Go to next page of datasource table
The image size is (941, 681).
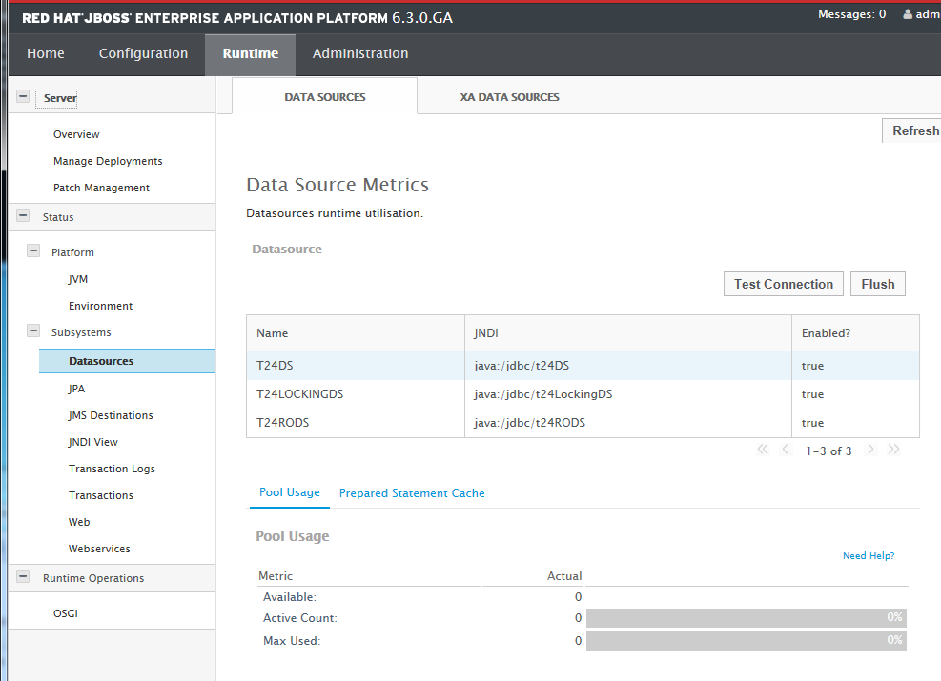[x=870, y=450]
